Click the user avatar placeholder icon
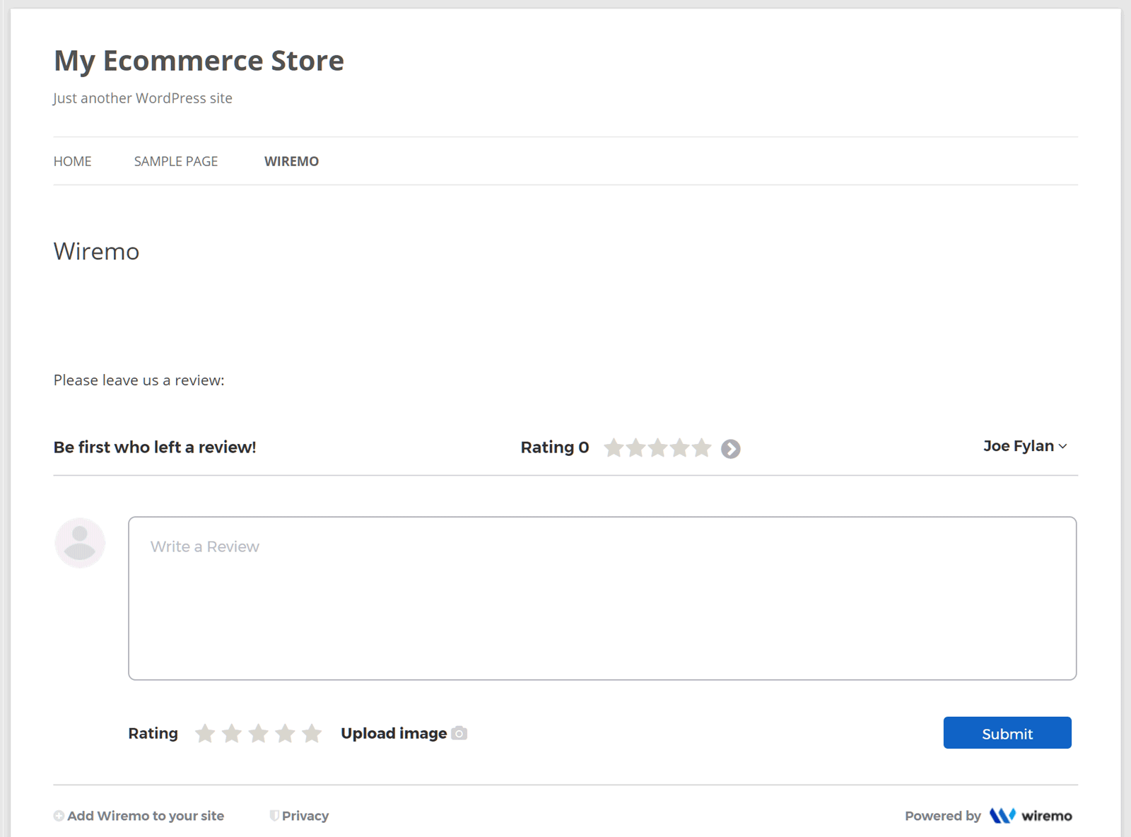The width and height of the screenshot is (1131, 837). (80, 543)
